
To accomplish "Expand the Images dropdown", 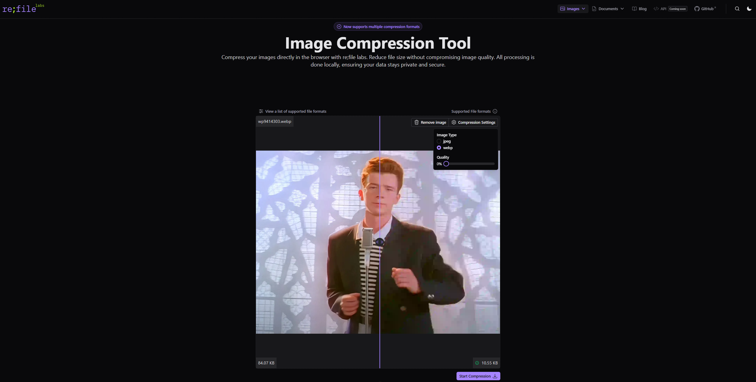I will tap(572, 9).
